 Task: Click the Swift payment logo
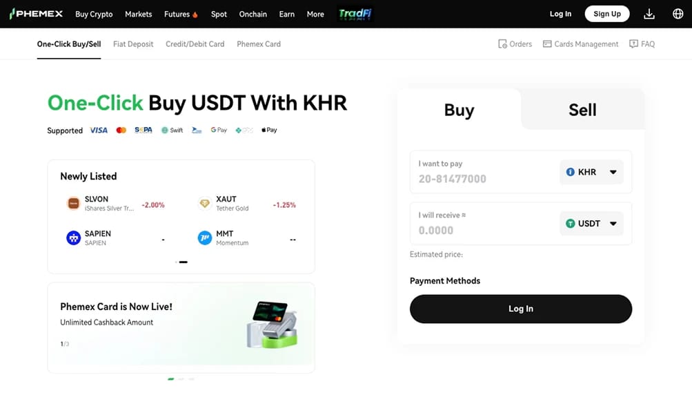click(x=172, y=131)
